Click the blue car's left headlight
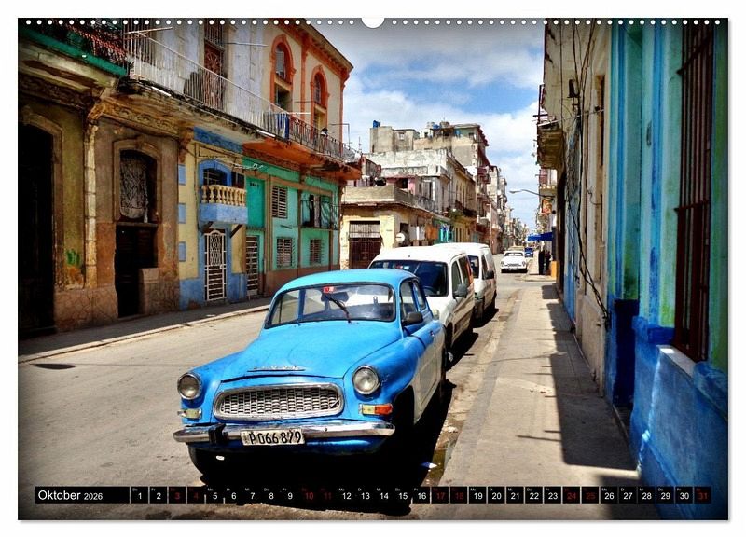 [x=189, y=384]
